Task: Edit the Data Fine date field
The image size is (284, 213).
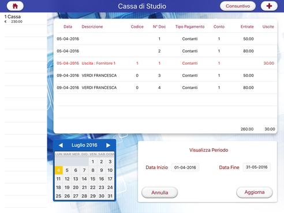Action: [x=257, y=167]
